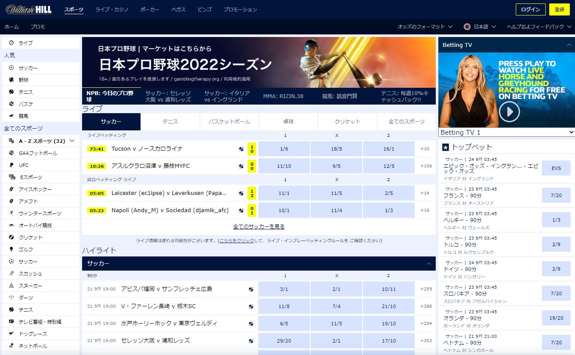Click the yellow 登録 button
Image resolution: width=575 pixels, height=355 pixels.
(x=560, y=9)
